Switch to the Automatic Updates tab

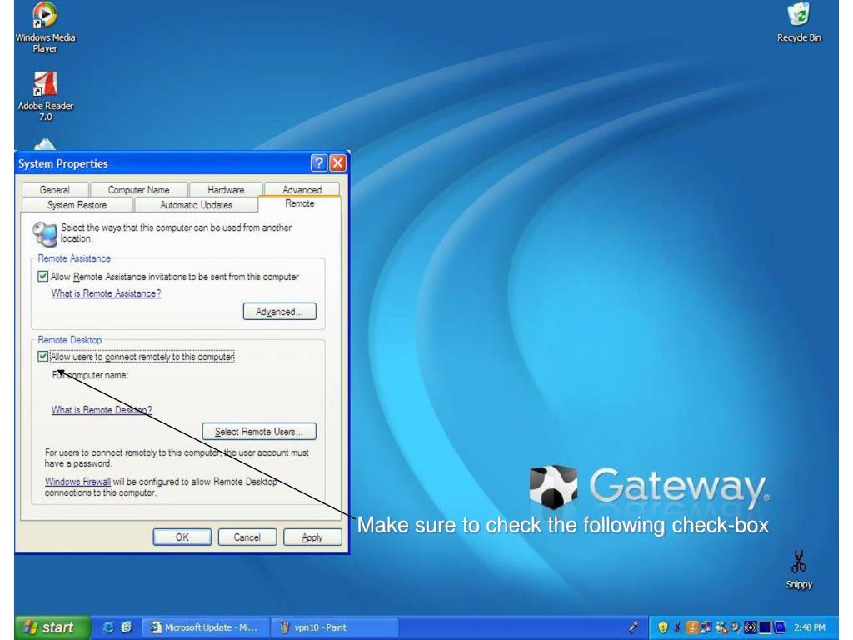[x=196, y=205]
